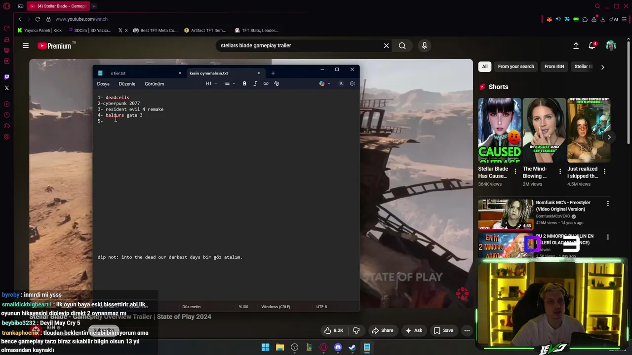
Task: Open Stellar Blade Has Caused short thumbnail
Action: coord(499,130)
